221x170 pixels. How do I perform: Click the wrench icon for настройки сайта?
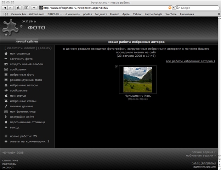tap(6, 117)
